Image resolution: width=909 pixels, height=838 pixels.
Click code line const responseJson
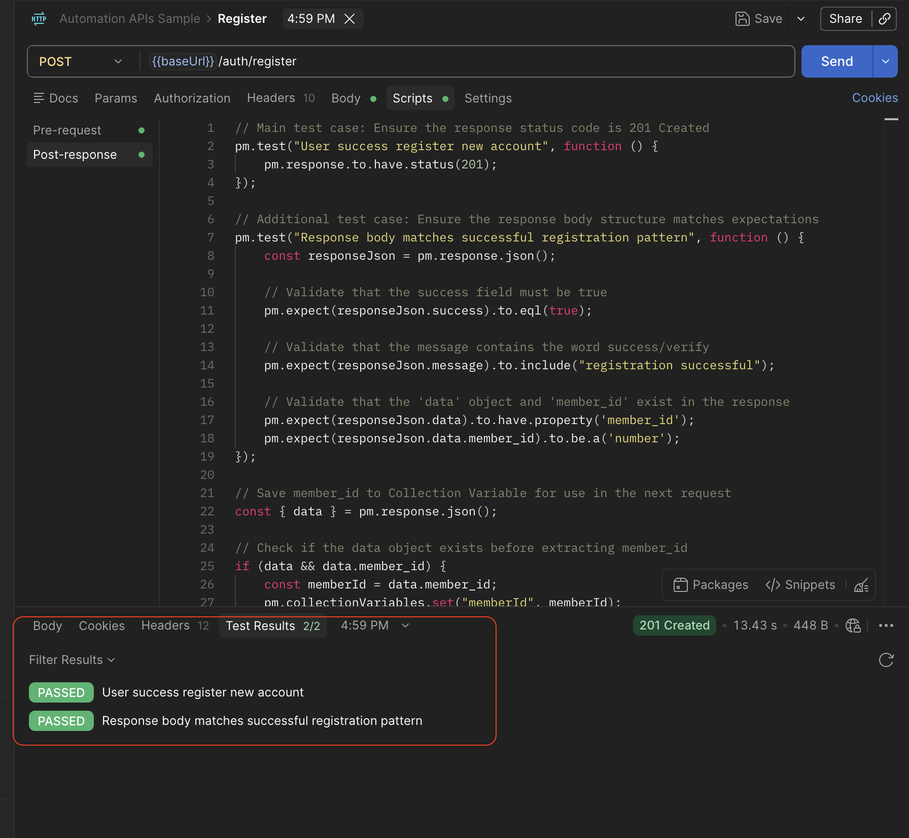tap(410, 256)
